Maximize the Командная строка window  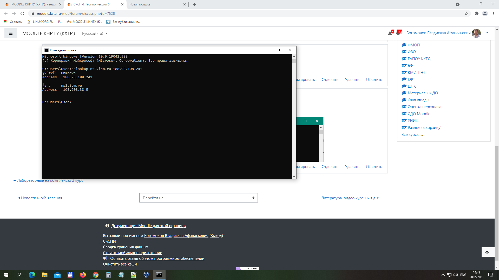coord(278,50)
